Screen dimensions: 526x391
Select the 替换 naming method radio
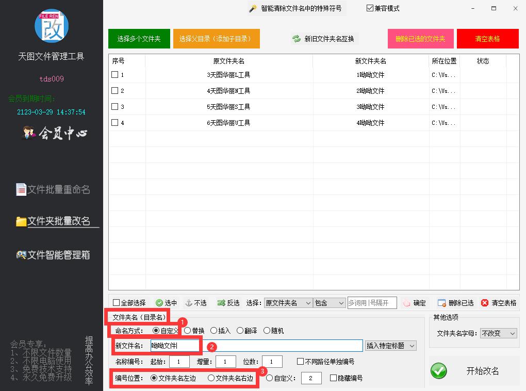click(187, 331)
